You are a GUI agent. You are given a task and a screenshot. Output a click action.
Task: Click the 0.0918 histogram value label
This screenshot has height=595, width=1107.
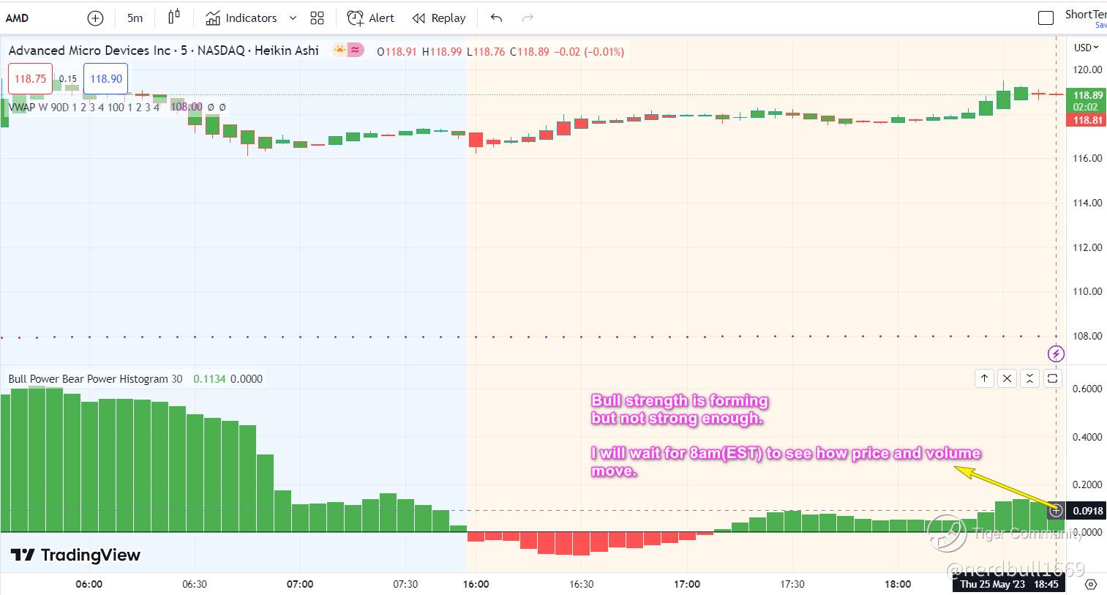pos(1087,511)
